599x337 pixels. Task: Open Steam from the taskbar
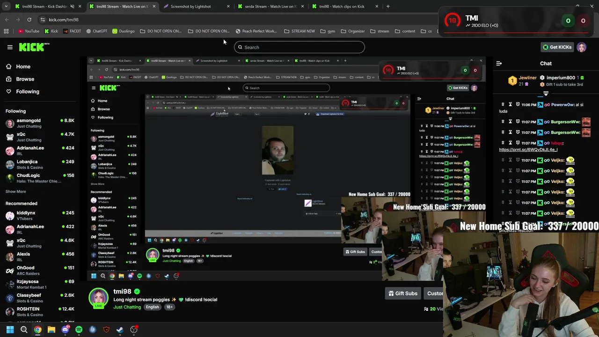[120, 330]
